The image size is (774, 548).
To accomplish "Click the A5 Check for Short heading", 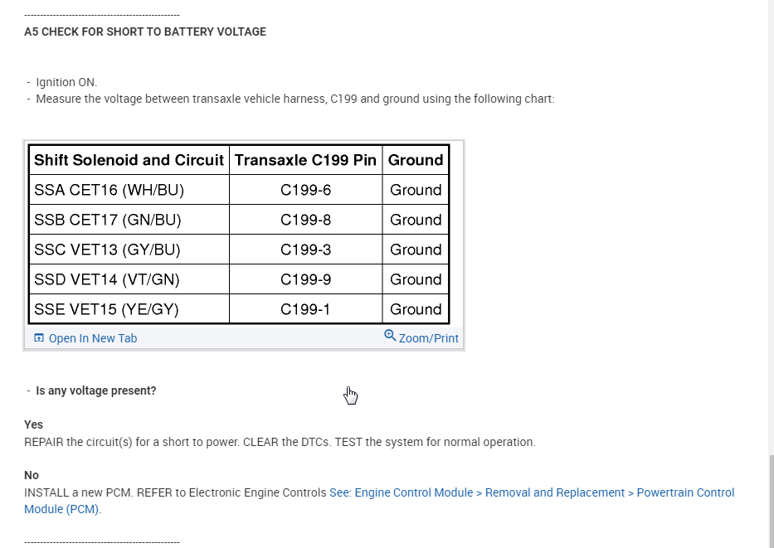I will pos(145,32).
